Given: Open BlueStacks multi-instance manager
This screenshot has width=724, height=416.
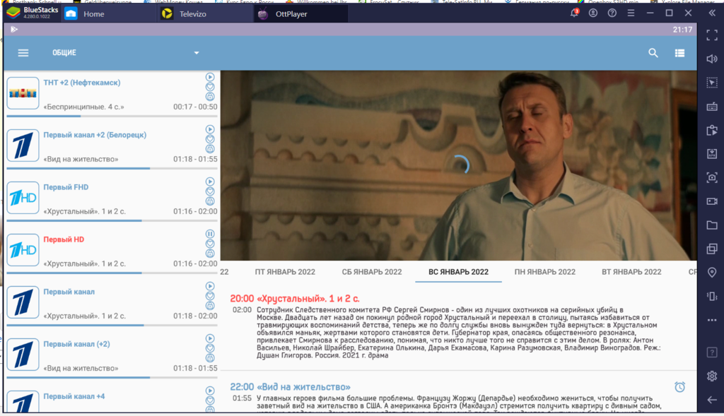Looking at the screenshot, I should pos(712,249).
